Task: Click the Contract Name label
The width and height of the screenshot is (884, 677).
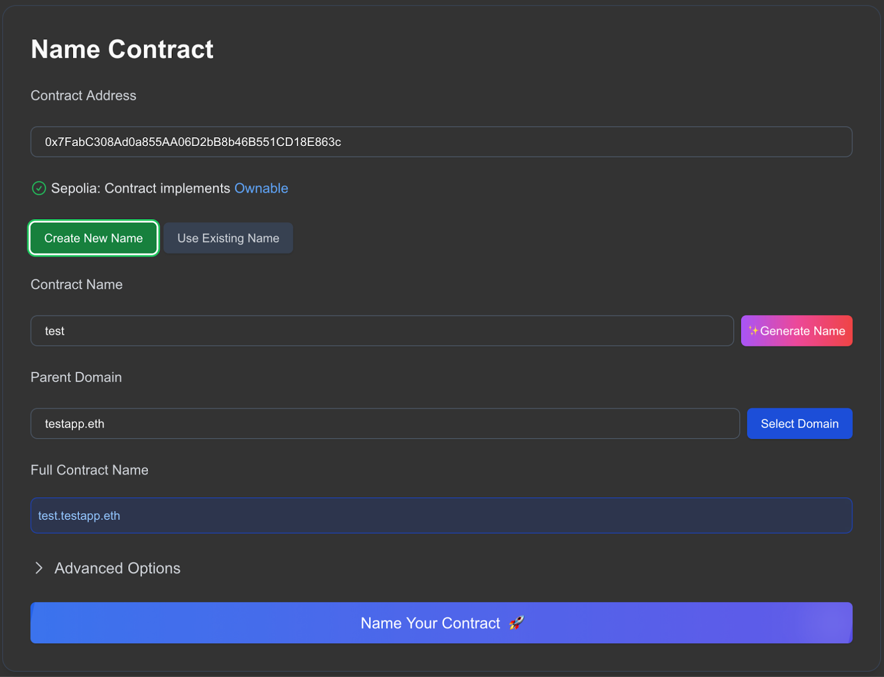Action: tap(77, 284)
